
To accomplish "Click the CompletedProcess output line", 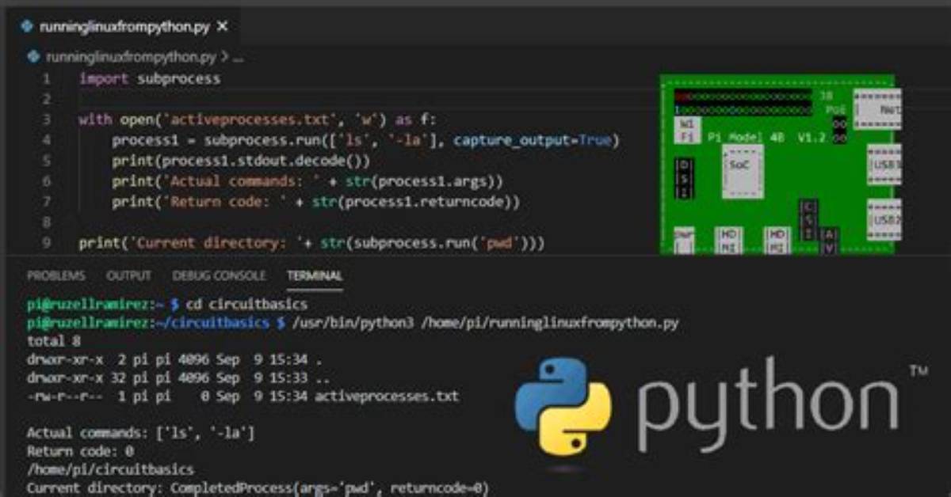I will [x=258, y=488].
